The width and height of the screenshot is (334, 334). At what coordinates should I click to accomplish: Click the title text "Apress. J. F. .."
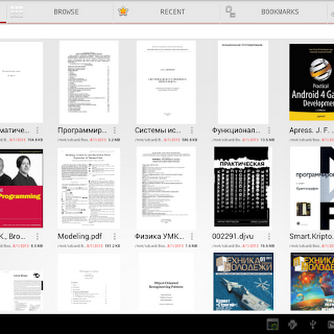[x=311, y=130]
